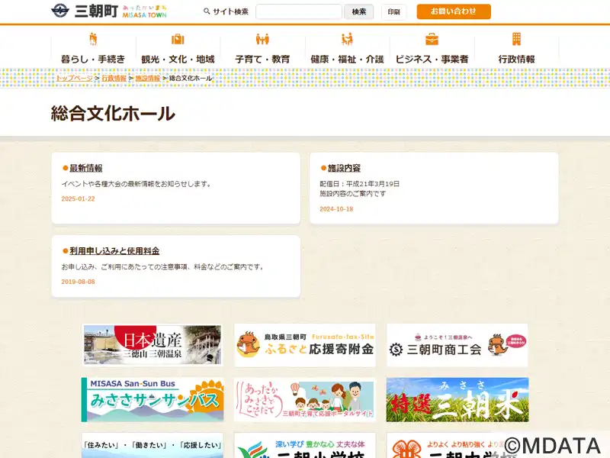Viewport: 610px width, 458px height.
Task: Click text 配信日：平成21年3月19日
Action: click(x=359, y=184)
